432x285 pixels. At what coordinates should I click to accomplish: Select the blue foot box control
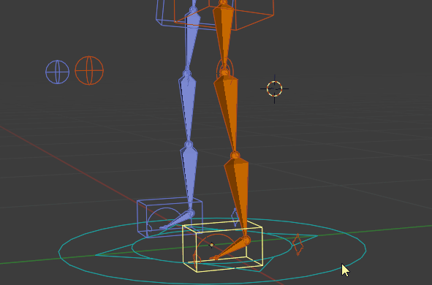pyautogui.click(x=170, y=217)
